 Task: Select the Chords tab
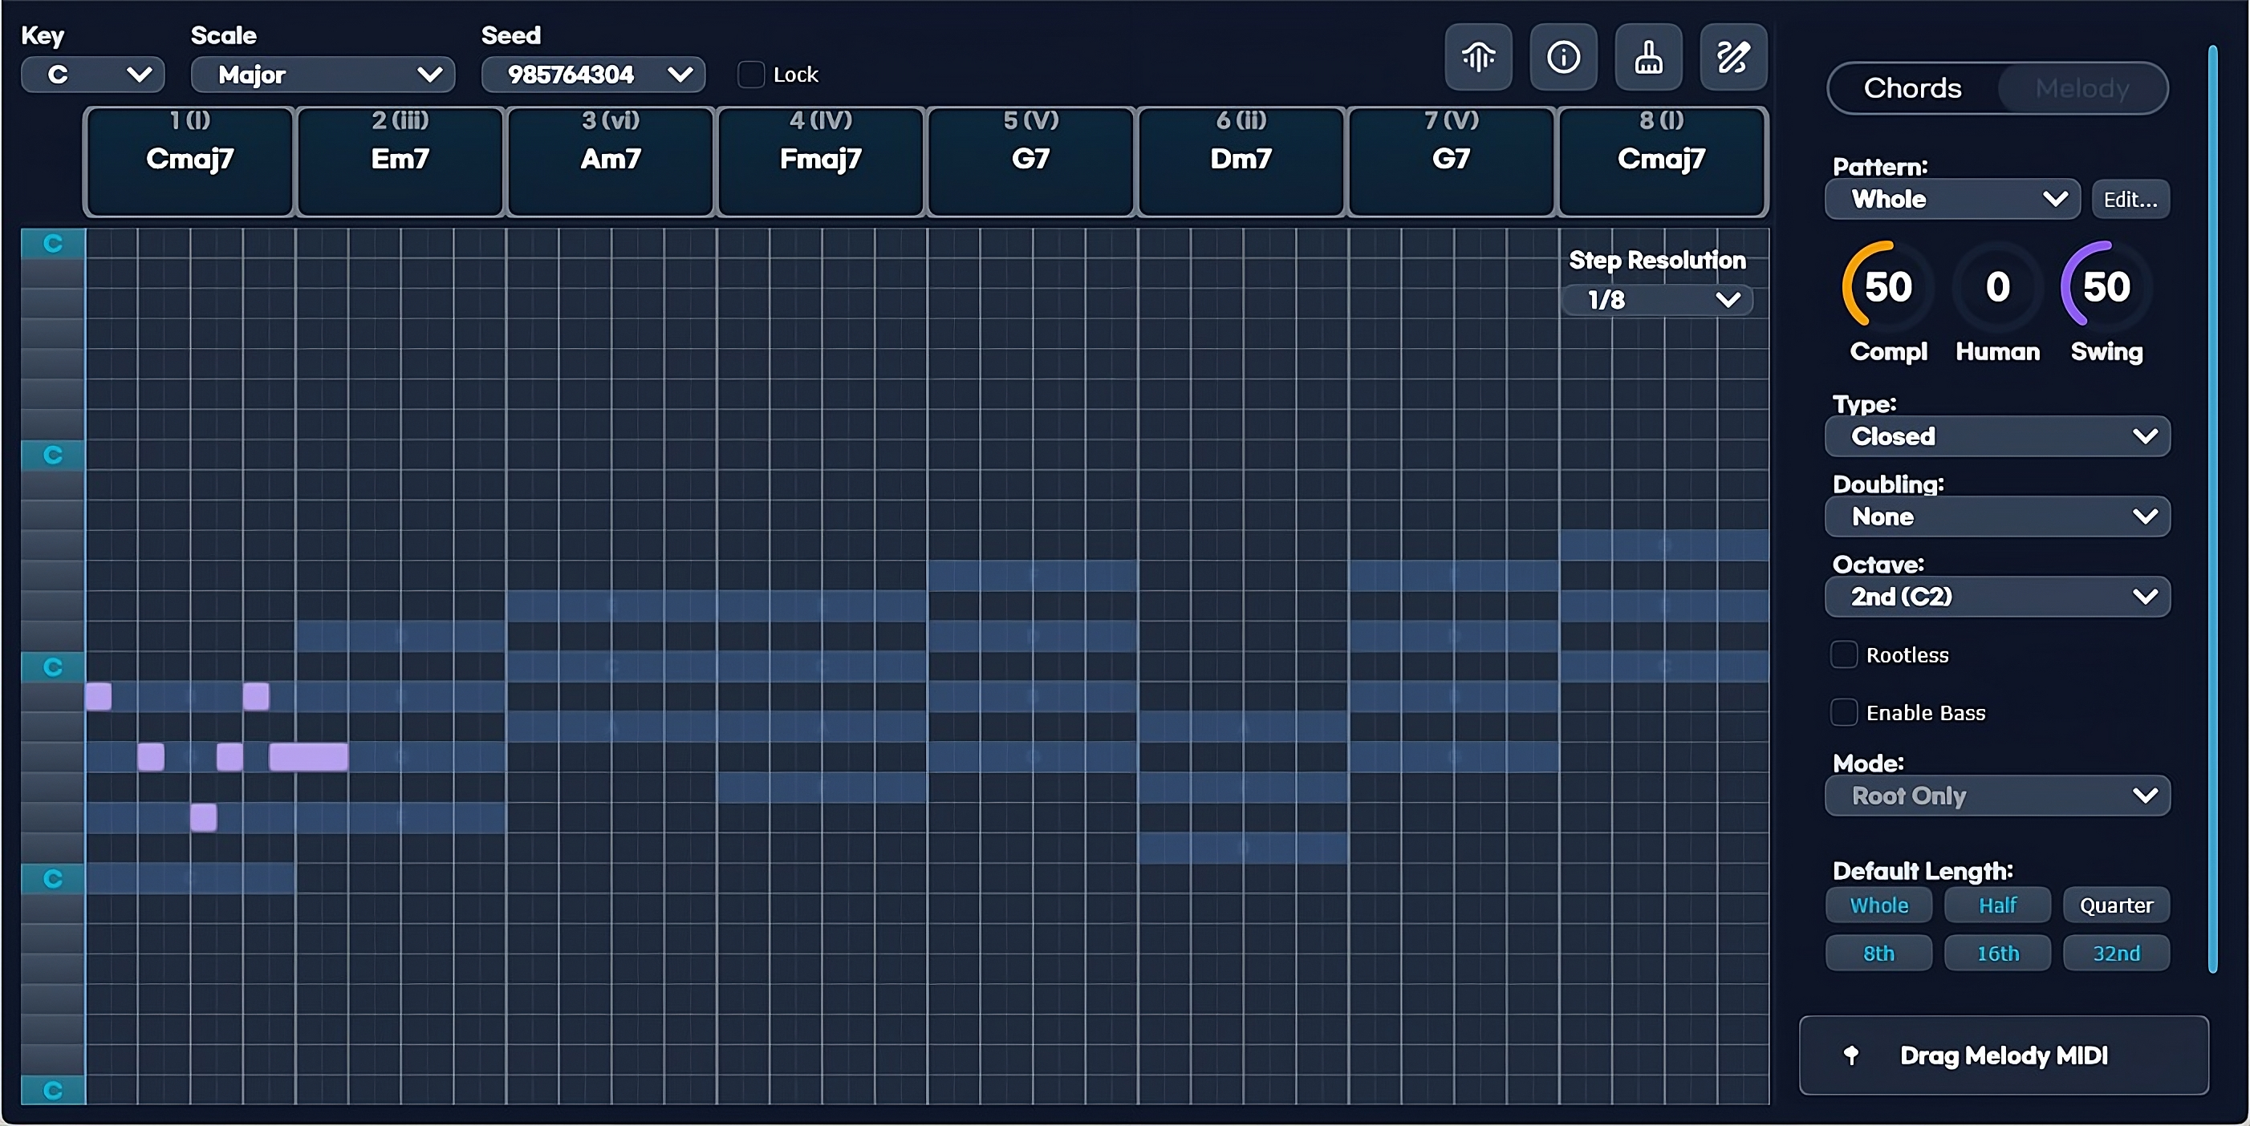point(1911,87)
